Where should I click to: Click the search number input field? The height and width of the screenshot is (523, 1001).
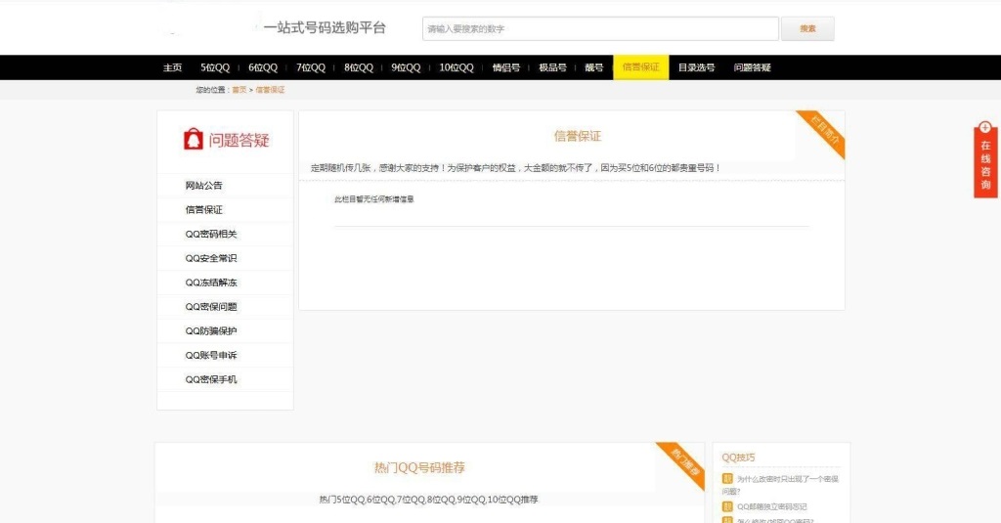tap(600, 29)
